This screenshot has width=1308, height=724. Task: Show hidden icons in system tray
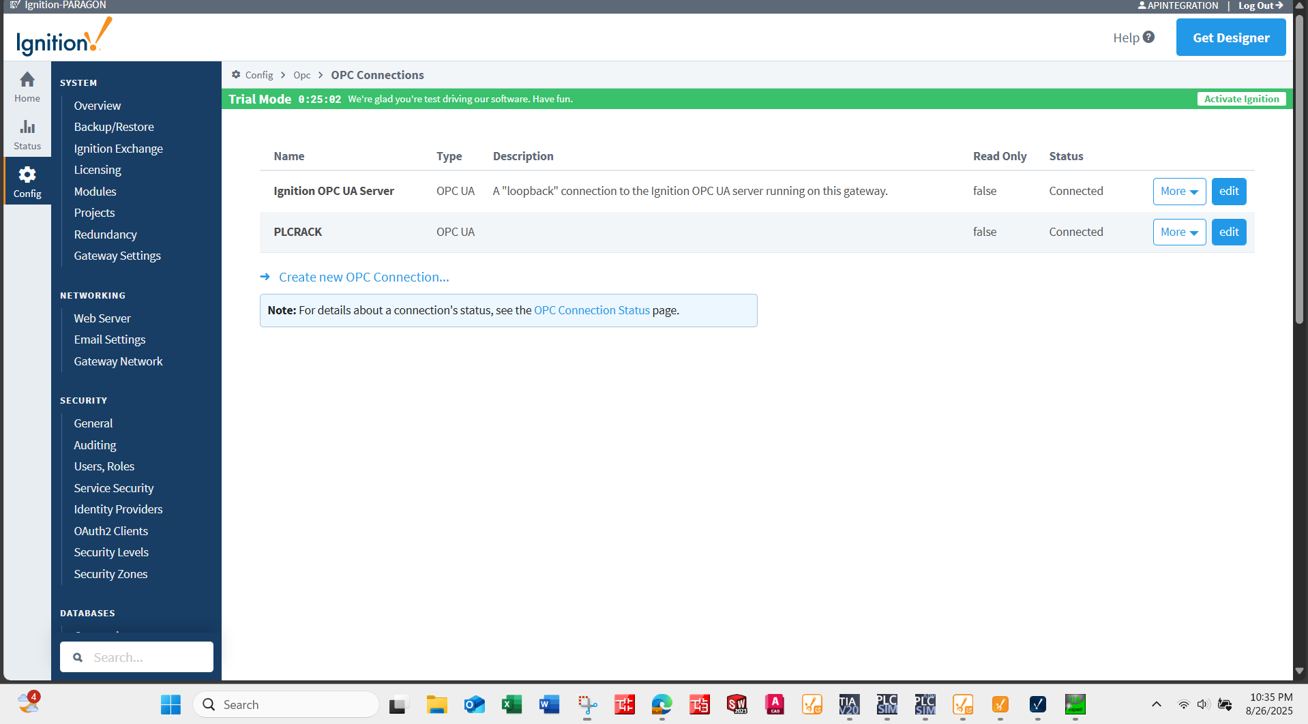coord(1157,704)
